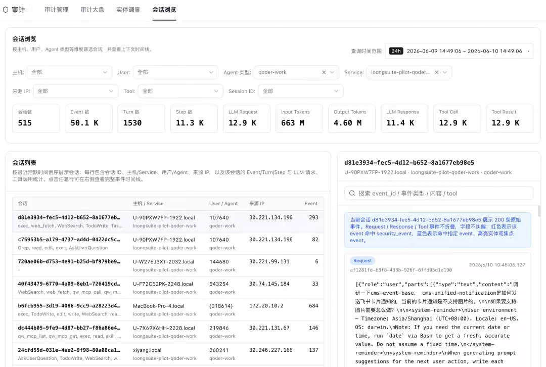The image size is (546, 367).
Task: Clear the qoder-work Agent type filter
Action: click(324, 72)
